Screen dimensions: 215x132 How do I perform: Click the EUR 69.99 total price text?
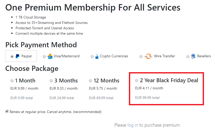(x=101, y=98)
